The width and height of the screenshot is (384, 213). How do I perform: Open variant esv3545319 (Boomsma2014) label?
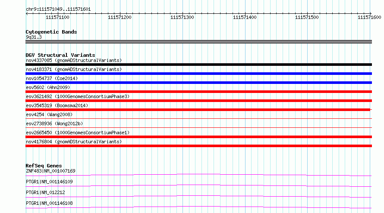coord(57,105)
